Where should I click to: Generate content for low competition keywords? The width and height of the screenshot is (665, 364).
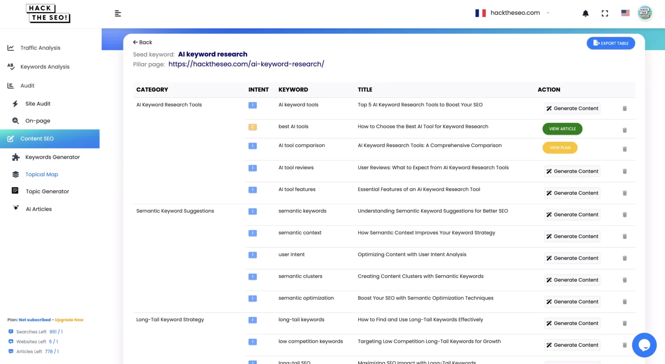[572, 345]
